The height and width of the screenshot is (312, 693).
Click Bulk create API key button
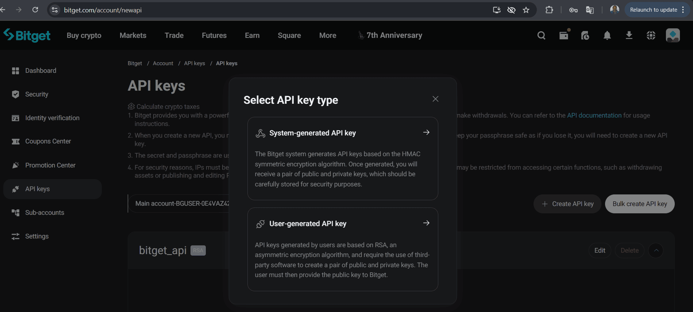point(640,204)
